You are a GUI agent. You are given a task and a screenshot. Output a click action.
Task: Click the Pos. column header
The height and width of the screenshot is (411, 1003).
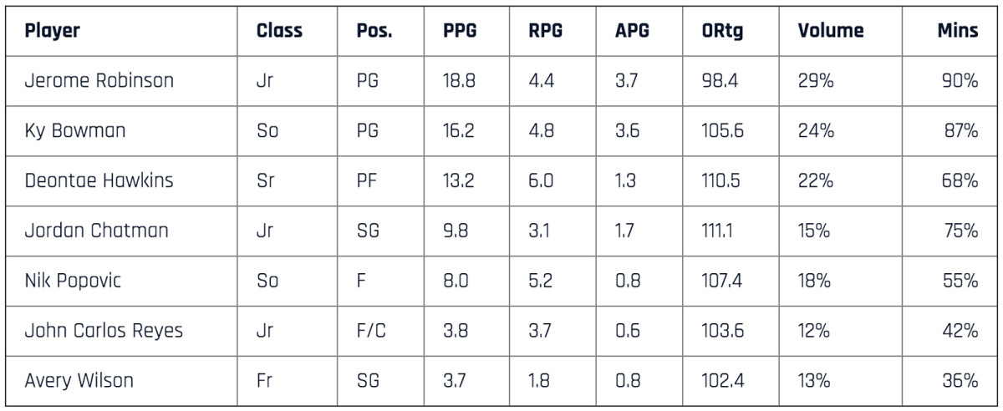pos(374,32)
